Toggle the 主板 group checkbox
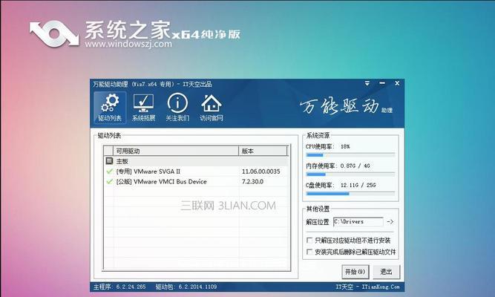Screen dimensions: 495x297 [109, 161]
